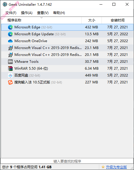Click the 搜狗输入法 orange S icon
This screenshot has height=170, width=134.
[x=10, y=82]
